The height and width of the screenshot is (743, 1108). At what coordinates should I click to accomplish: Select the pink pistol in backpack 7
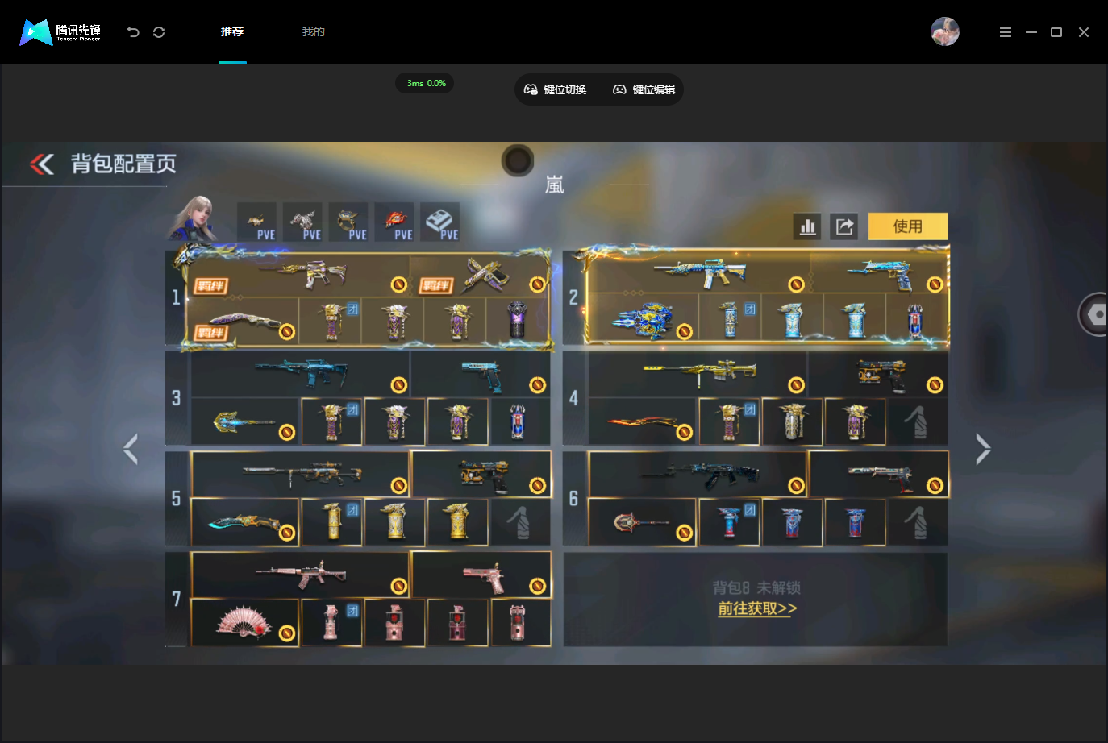[x=481, y=575]
